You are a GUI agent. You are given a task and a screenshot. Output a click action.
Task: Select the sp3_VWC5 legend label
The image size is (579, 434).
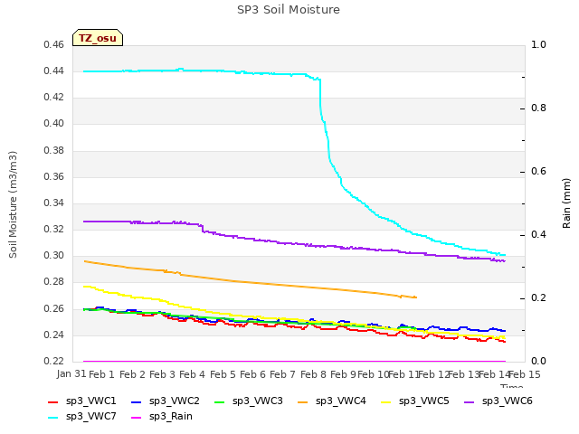(424, 401)
